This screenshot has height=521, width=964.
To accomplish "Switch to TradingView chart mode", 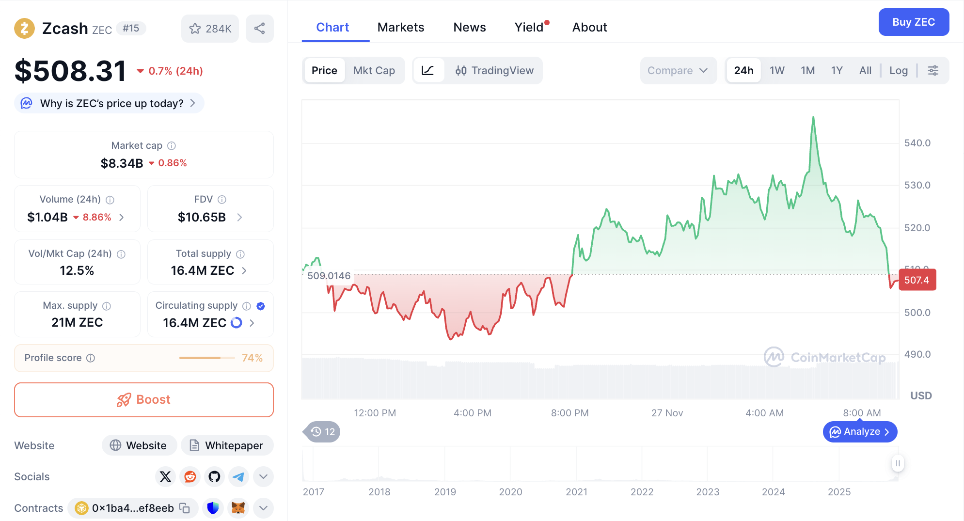I will click(494, 71).
